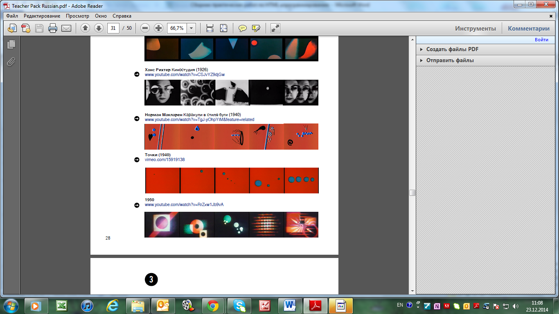Viewport: 559px width, 314px height.
Task: Click the Войти sign-in link
Action: [541, 40]
